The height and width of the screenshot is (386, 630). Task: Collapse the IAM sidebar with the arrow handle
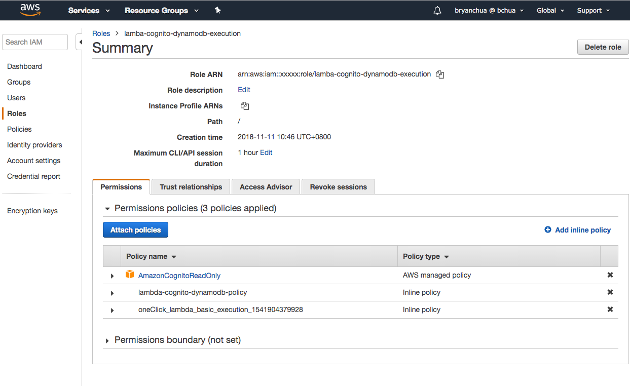click(x=79, y=42)
